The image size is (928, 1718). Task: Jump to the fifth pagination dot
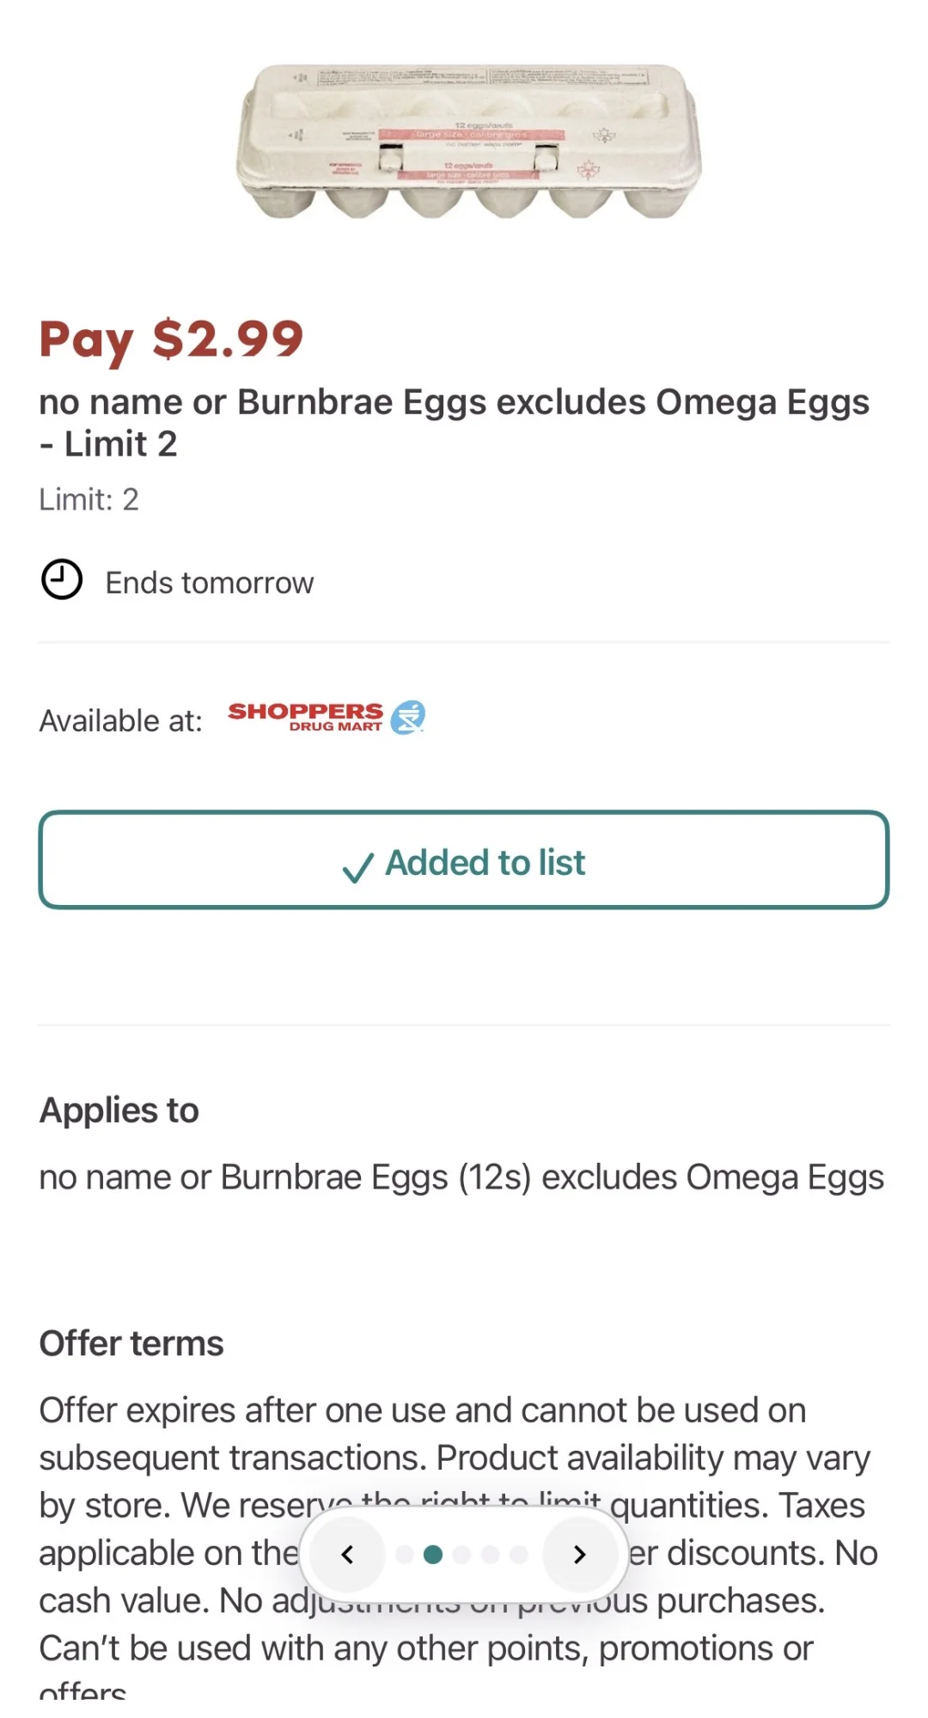(x=518, y=1554)
